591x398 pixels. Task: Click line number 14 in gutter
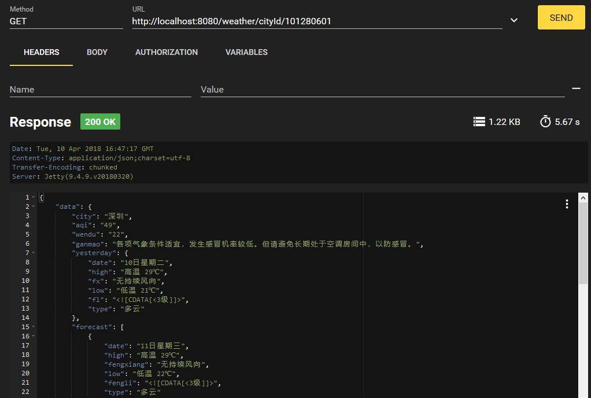tap(25, 318)
